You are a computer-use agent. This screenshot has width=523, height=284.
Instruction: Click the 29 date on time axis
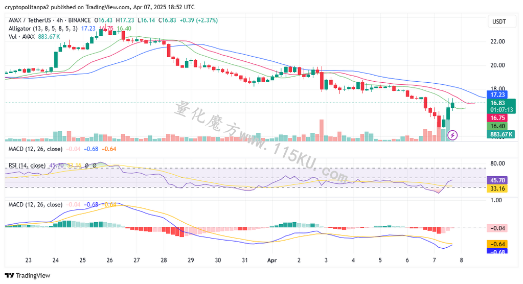click(x=191, y=261)
